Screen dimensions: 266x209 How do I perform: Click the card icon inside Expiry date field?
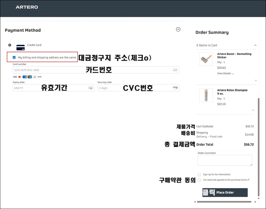pyautogui.click(x=91, y=88)
